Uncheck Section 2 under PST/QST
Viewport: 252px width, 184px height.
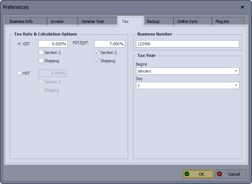[x=97, y=52]
